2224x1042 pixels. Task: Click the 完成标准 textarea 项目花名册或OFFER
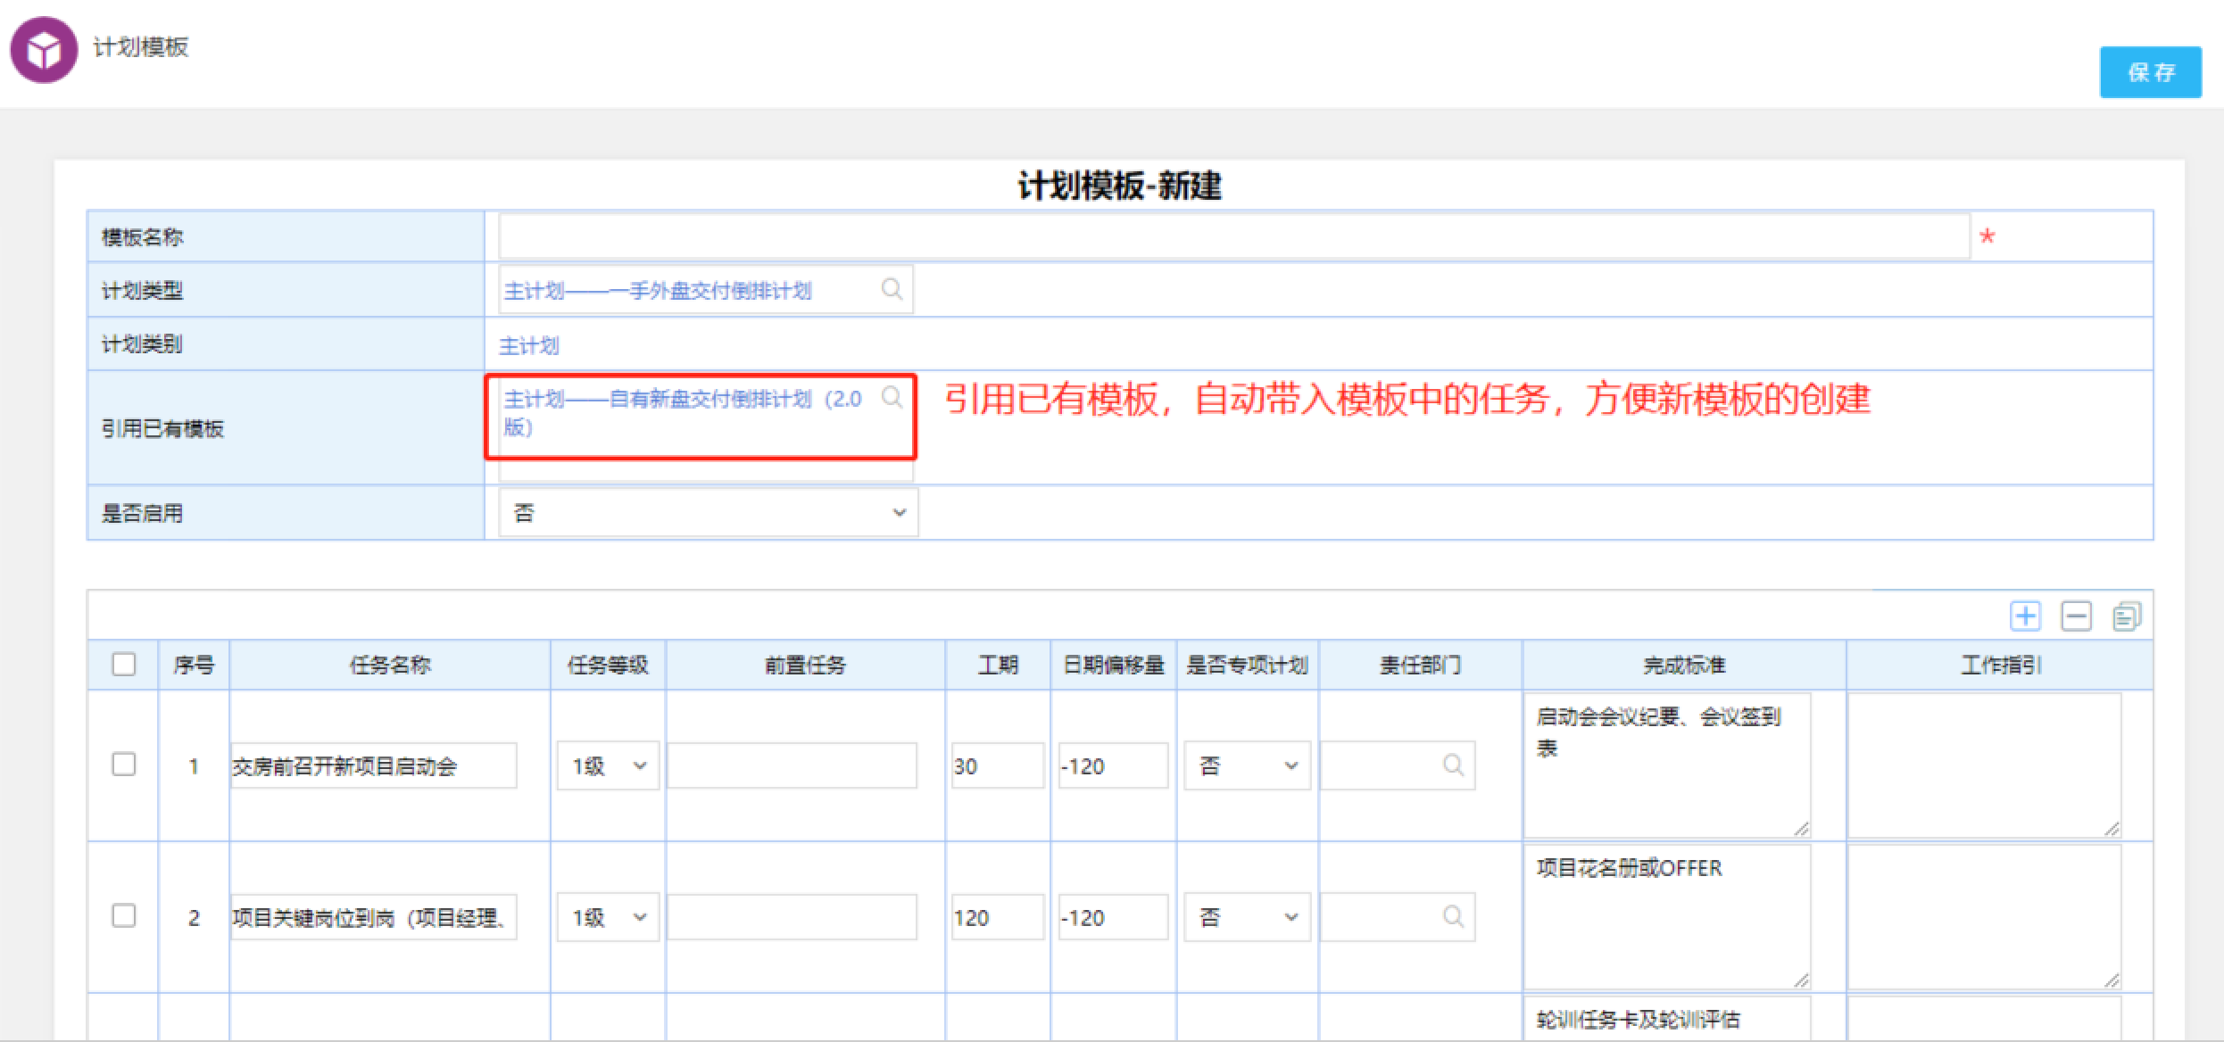pyautogui.click(x=1667, y=917)
